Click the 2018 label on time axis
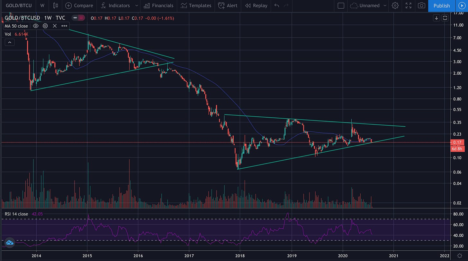This screenshot has width=468, height=261. [x=240, y=255]
